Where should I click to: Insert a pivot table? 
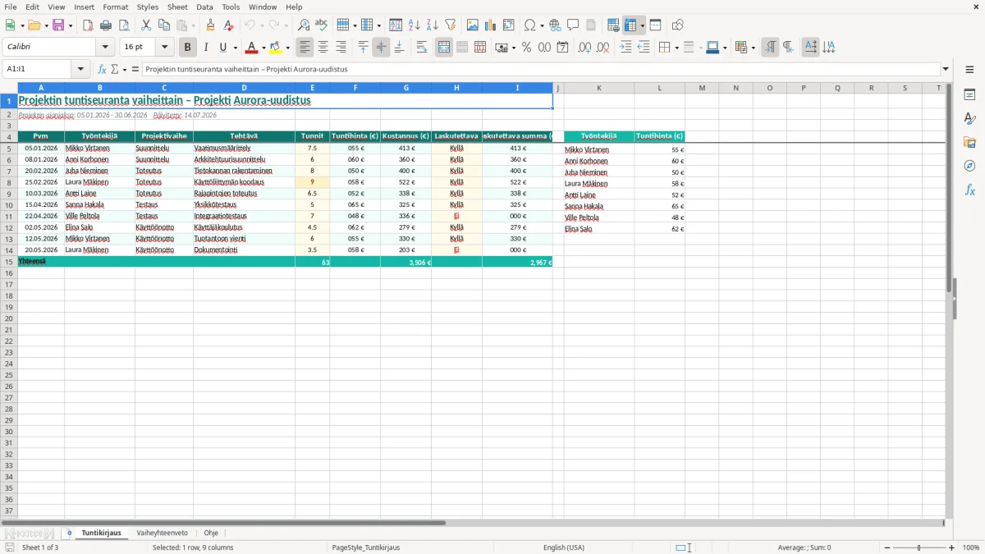[x=508, y=25]
